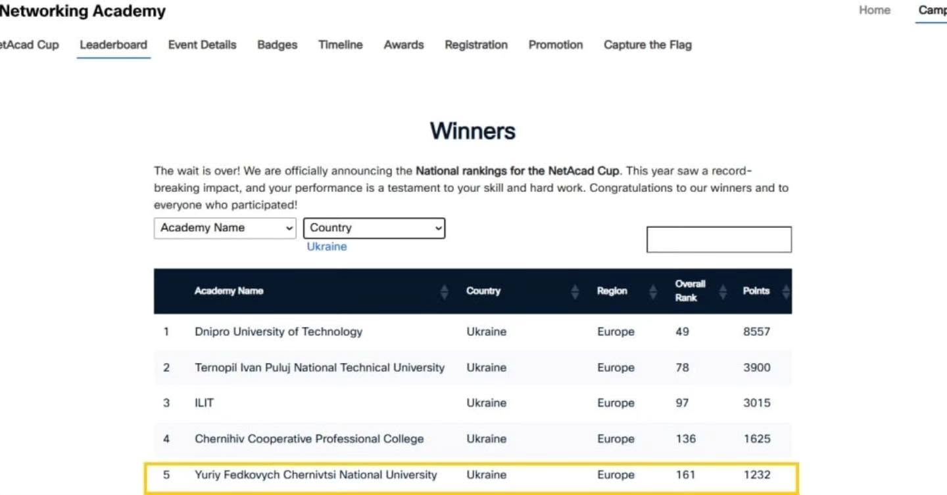Click overall rank value 136
This screenshot has width=947, height=495.
pos(685,439)
